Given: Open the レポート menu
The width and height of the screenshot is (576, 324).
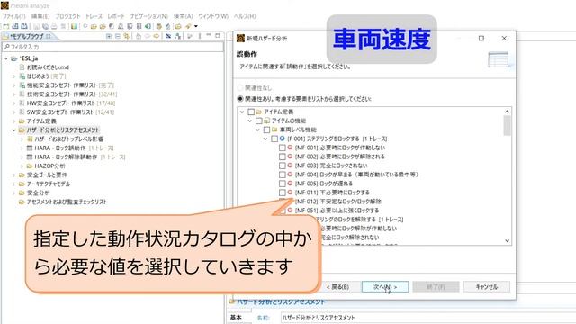Looking at the screenshot, I should (116, 16).
